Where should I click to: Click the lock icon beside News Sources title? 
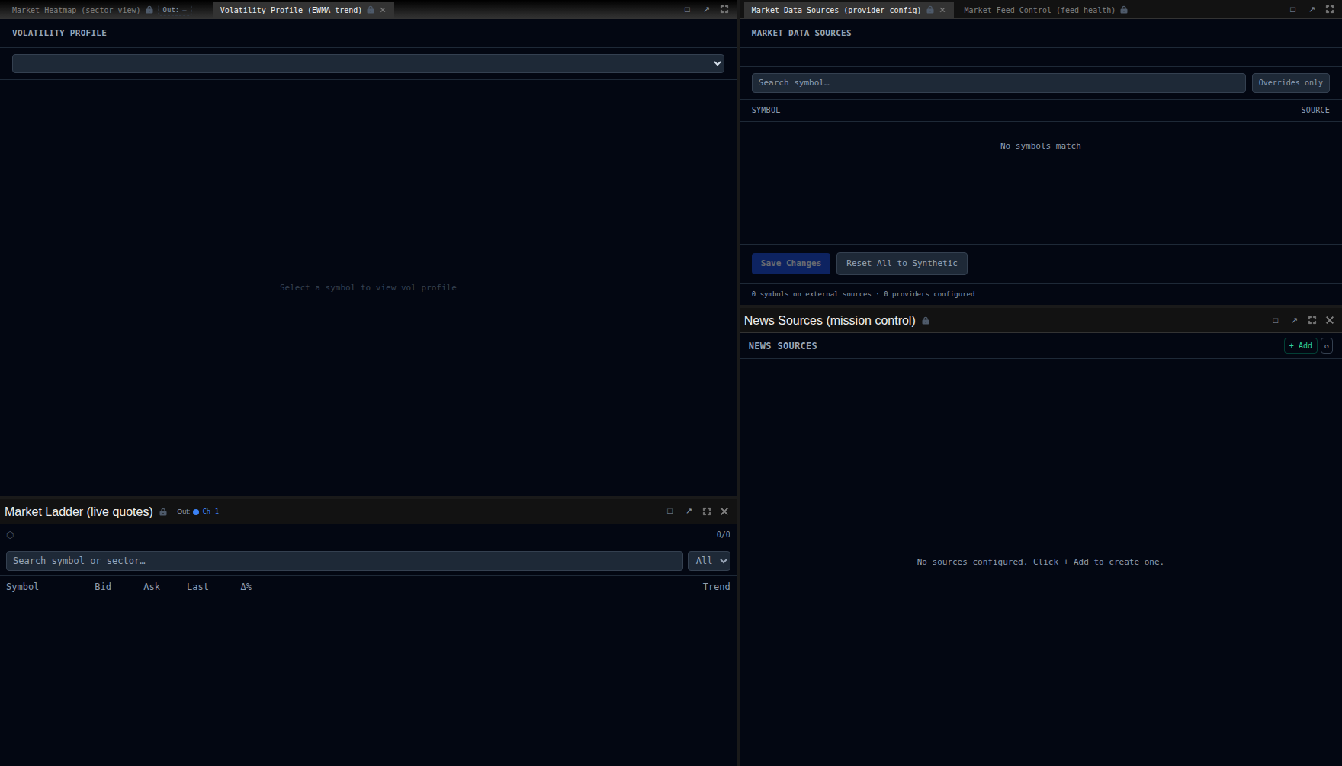[x=926, y=321]
